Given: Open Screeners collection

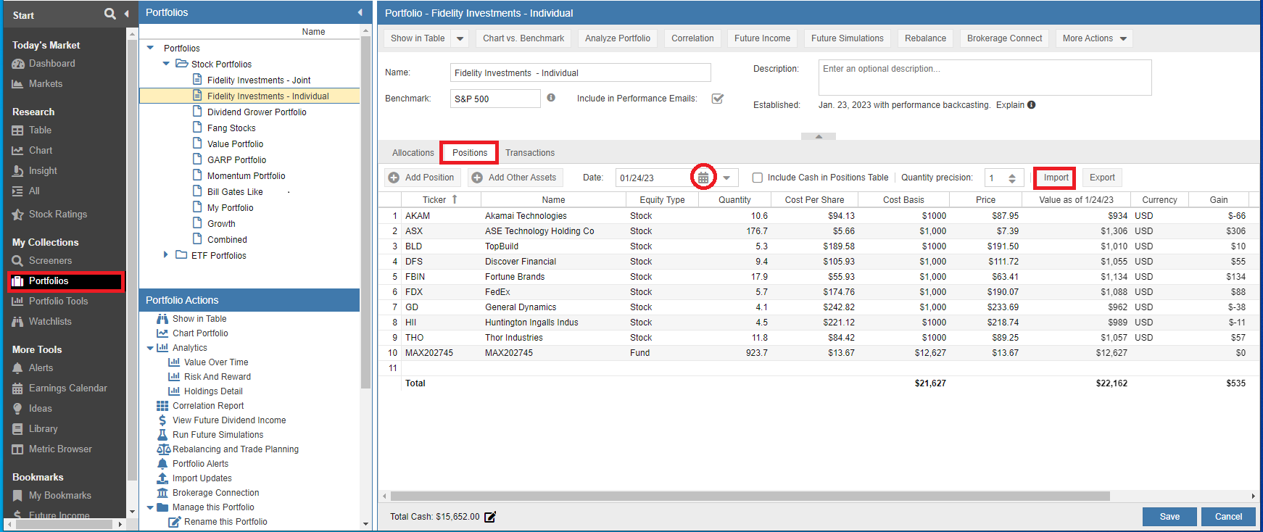Looking at the screenshot, I should coord(41,261).
